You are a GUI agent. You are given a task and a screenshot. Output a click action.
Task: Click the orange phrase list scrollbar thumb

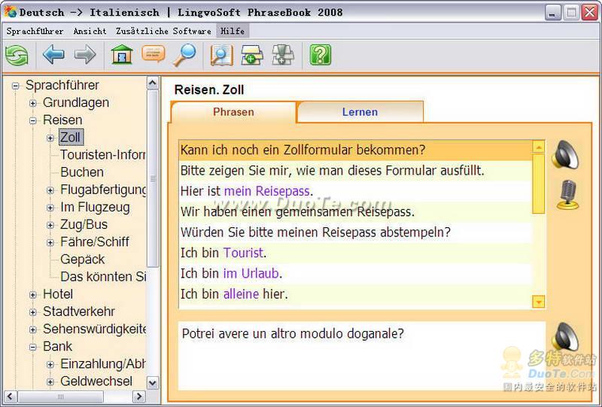coord(539,183)
